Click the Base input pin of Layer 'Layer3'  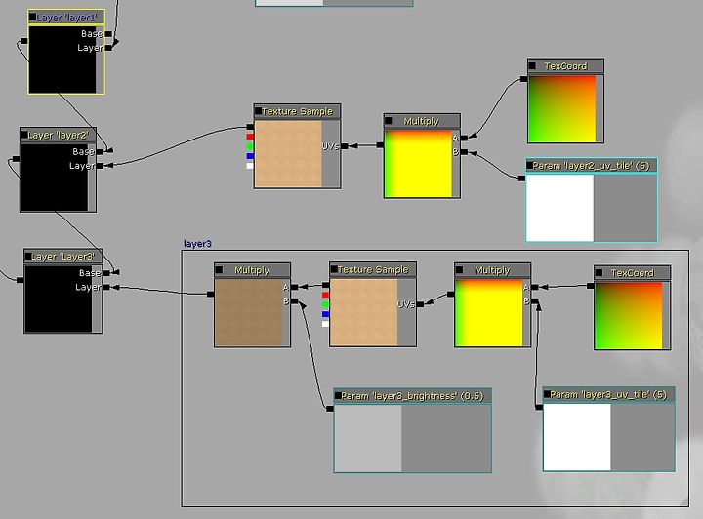pos(106,273)
